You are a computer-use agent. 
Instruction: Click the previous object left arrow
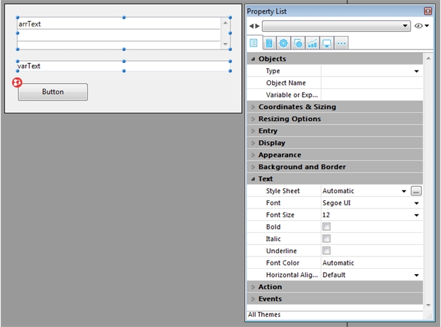(x=250, y=26)
